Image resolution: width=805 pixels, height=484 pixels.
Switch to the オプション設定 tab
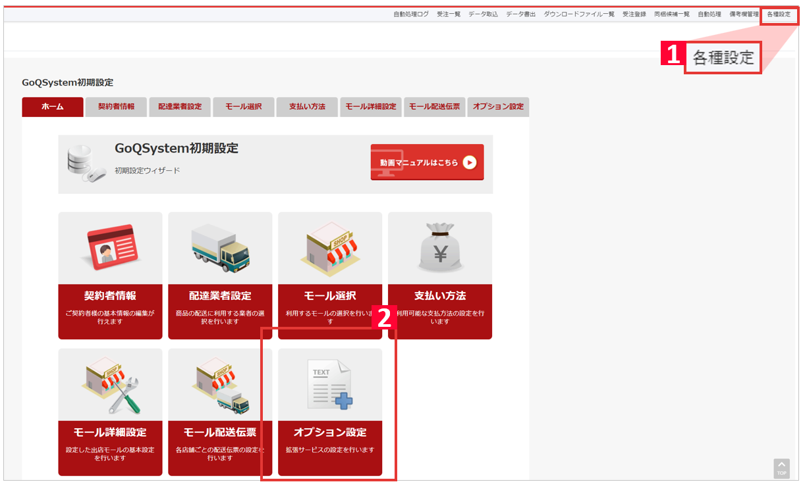(x=499, y=107)
